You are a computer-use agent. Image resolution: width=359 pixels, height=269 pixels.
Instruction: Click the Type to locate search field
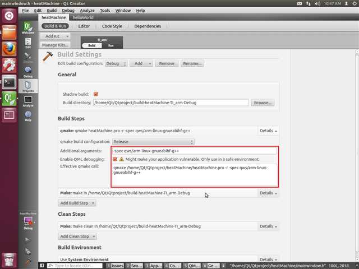(x=75, y=266)
